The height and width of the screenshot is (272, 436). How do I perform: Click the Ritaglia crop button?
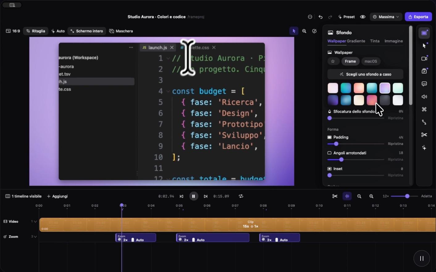(36, 31)
